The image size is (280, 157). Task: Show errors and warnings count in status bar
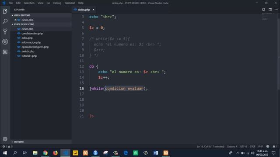tap(7, 147)
